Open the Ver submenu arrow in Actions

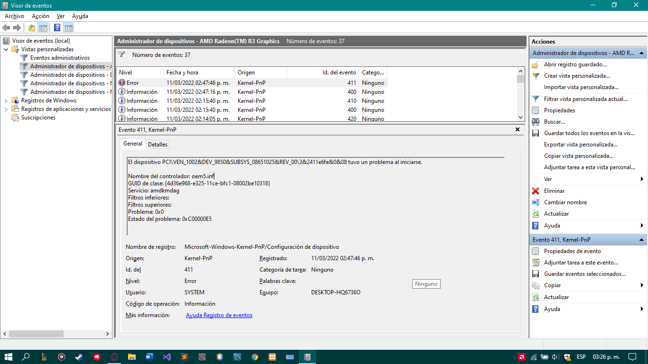(x=642, y=179)
